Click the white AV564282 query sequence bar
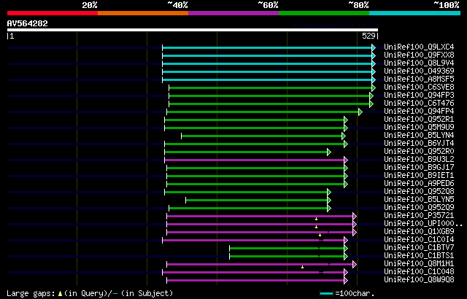This screenshot has height=299, width=467. (x=193, y=30)
